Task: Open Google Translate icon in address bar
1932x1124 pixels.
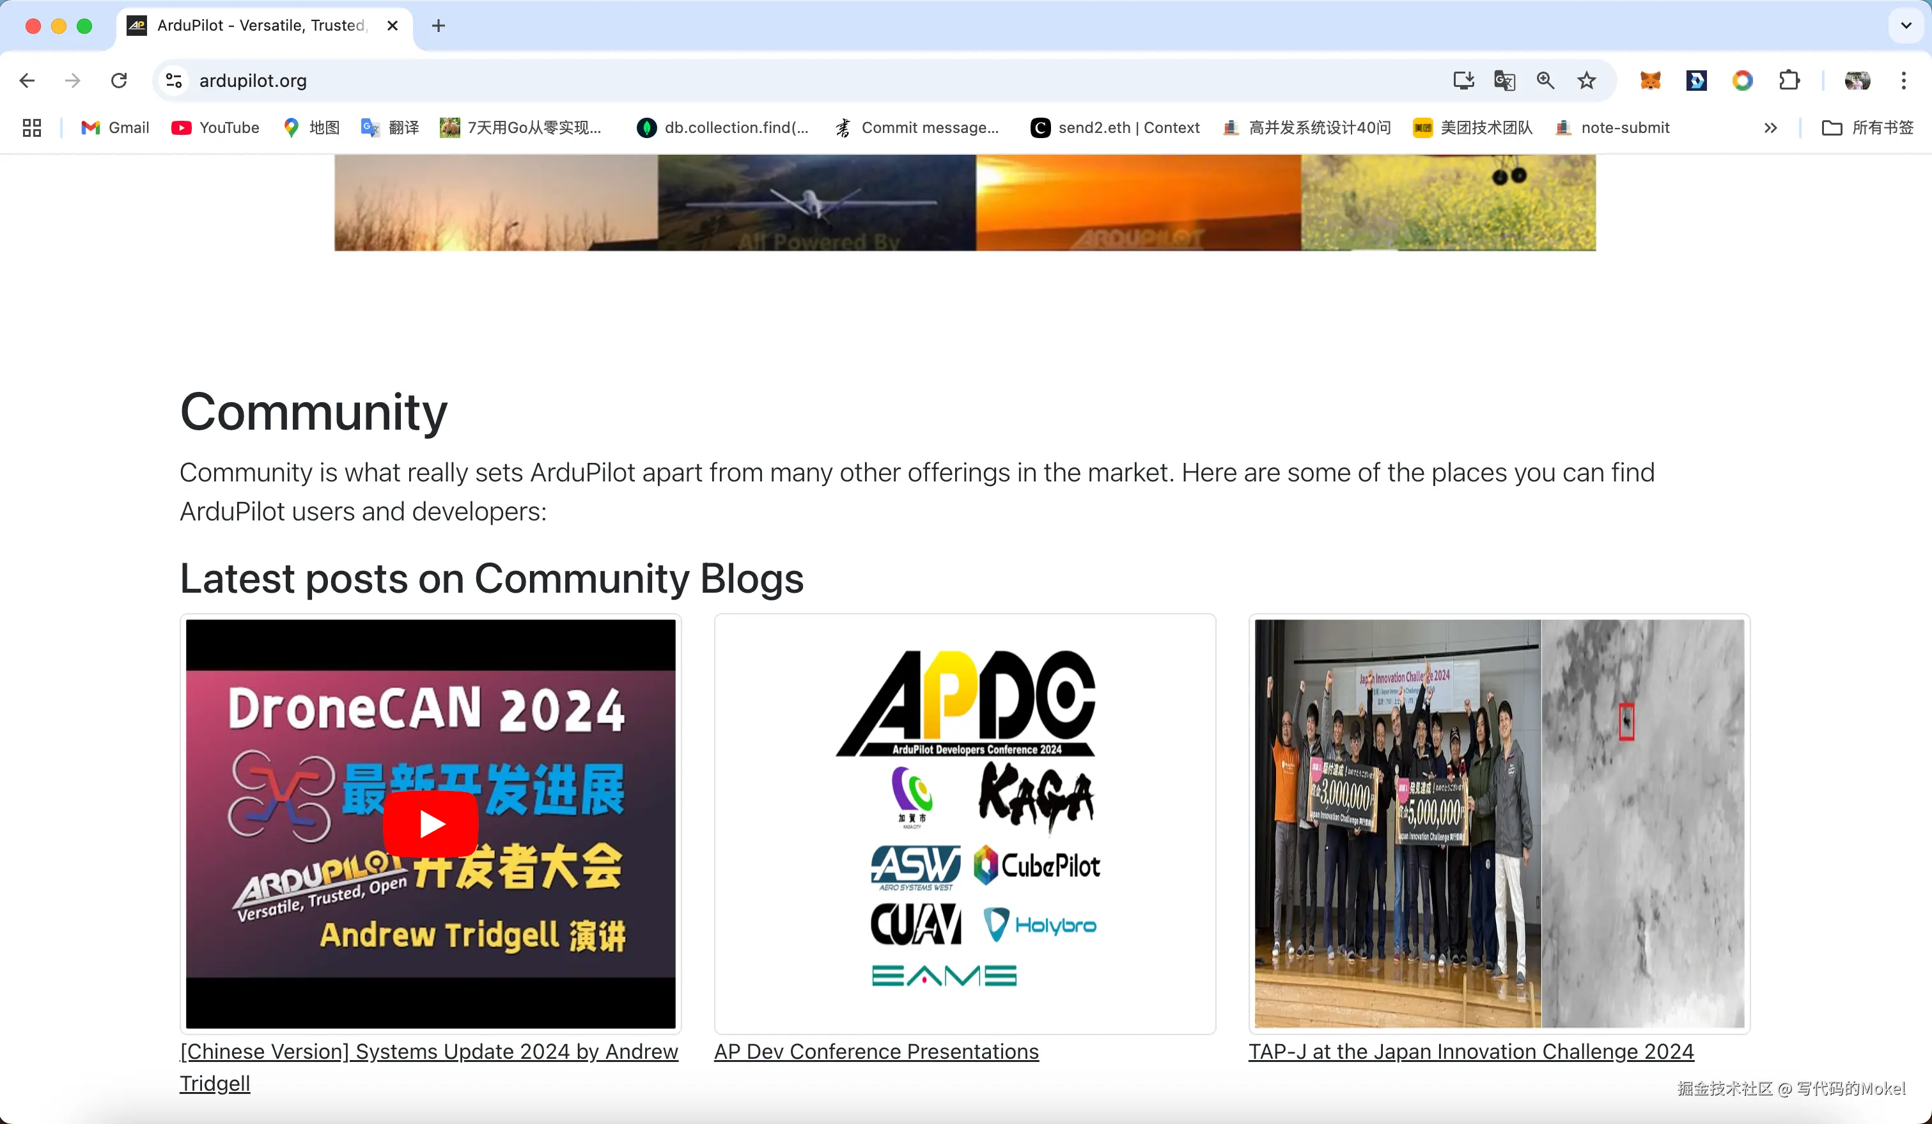Action: coord(1504,81)
